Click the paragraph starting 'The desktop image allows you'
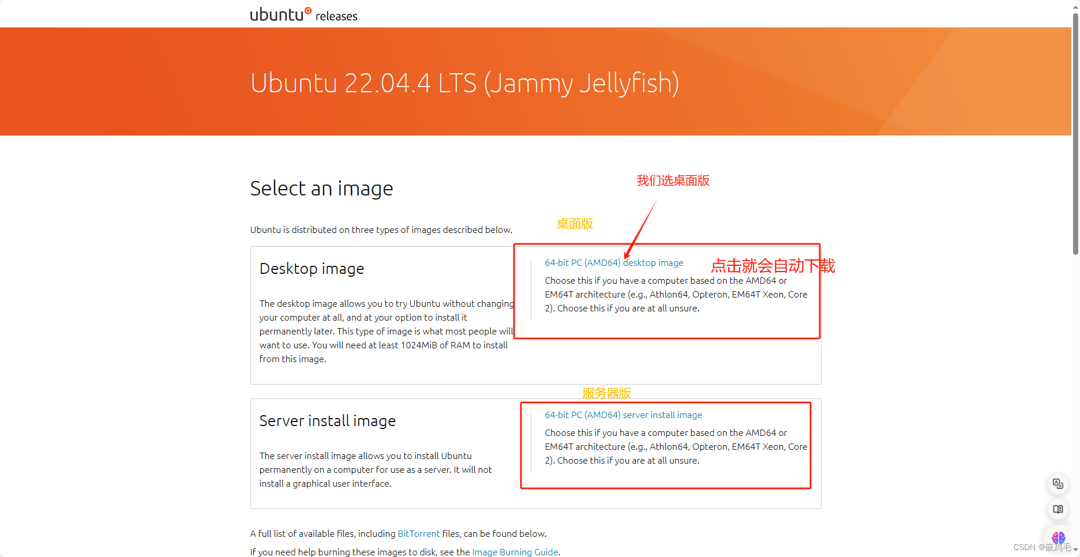The height and width of the screenshot is (557, 1080). [387, 331]
